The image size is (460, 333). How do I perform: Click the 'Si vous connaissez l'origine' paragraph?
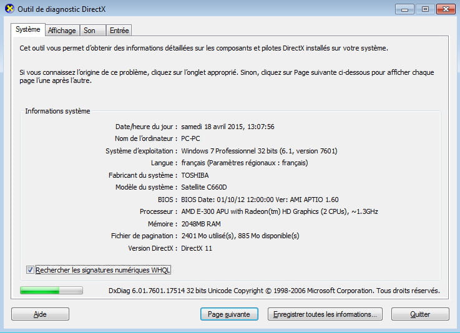click(x=227, y=77)
